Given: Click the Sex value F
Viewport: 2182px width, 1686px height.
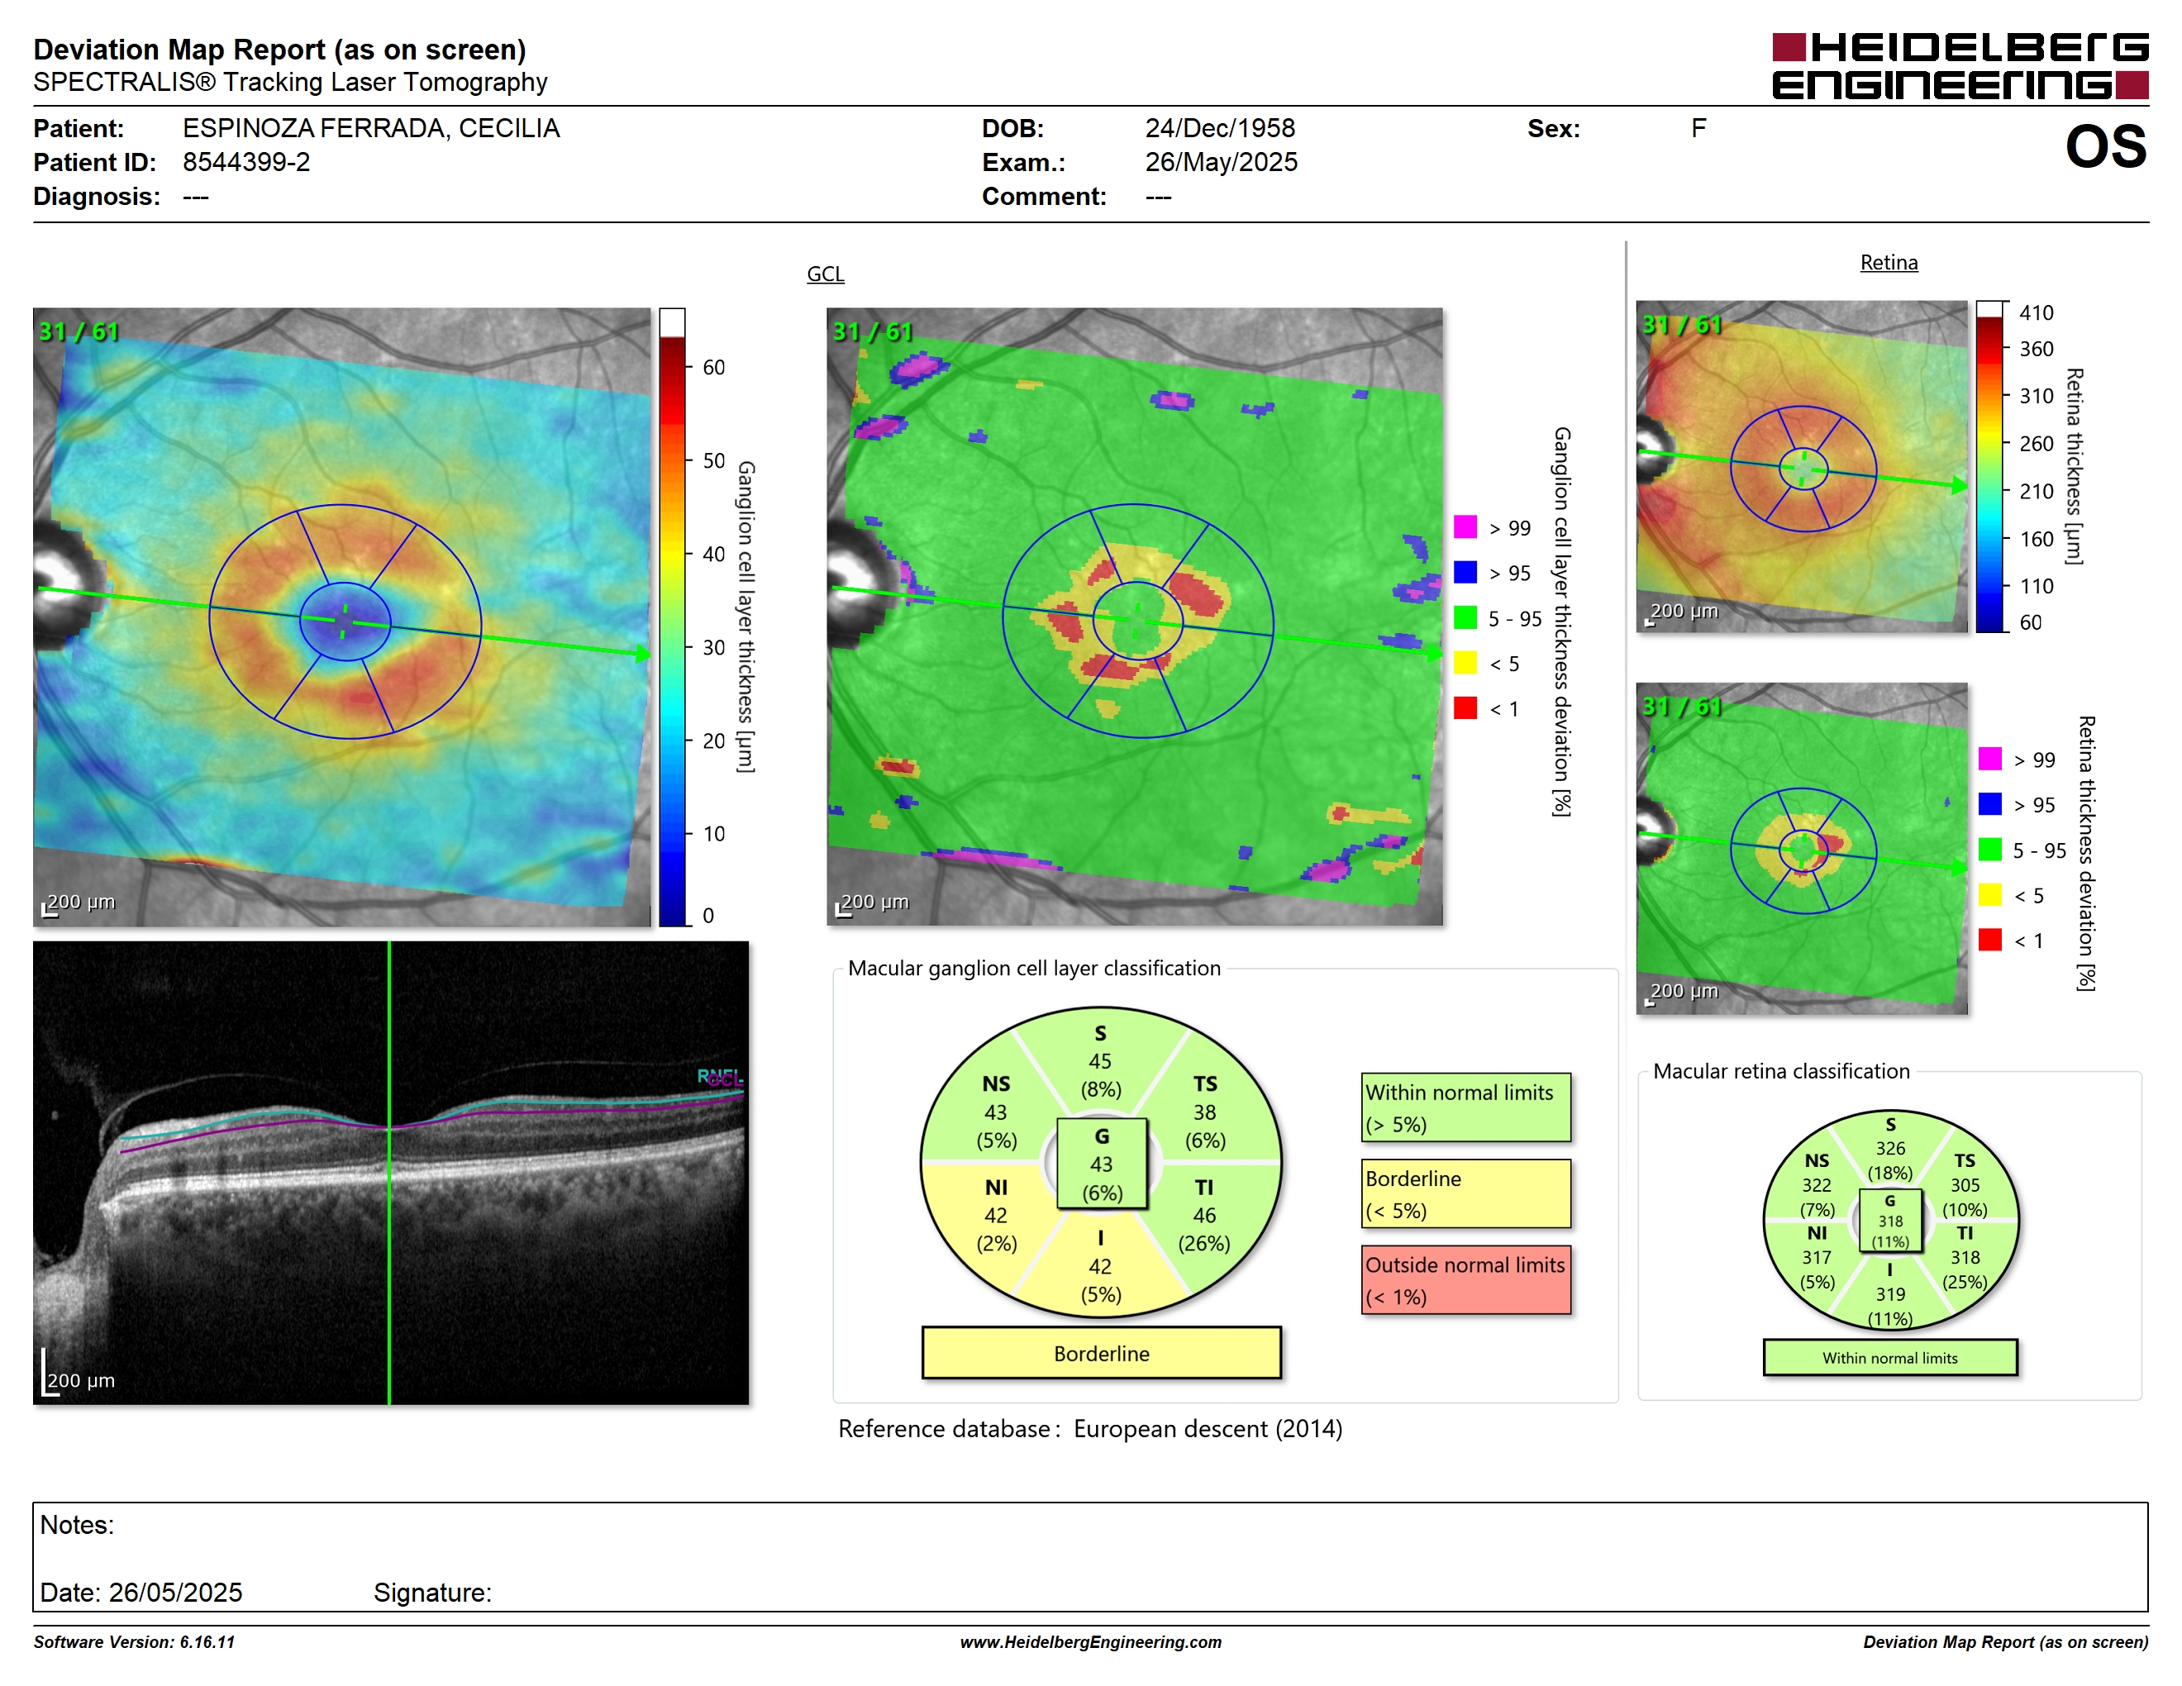Looking at the screenshot, I should (1698, 128).
